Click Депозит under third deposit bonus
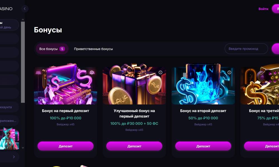The height and width of the screenshot is (167, 279). pos(262,146)
